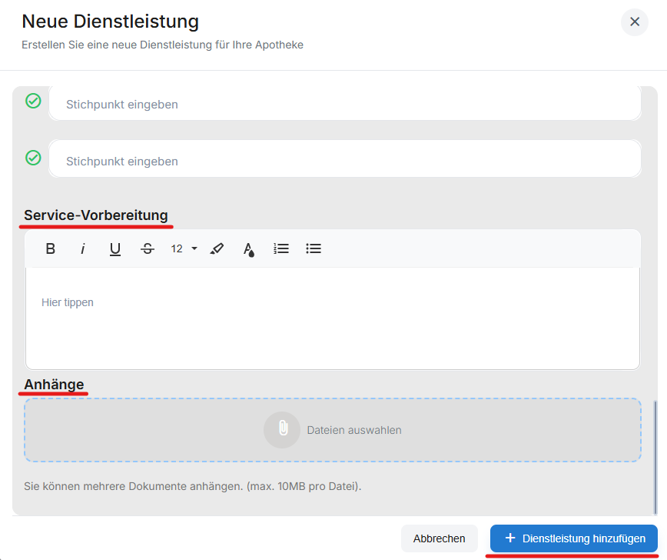Insert a bulleted list

[314, 248]
